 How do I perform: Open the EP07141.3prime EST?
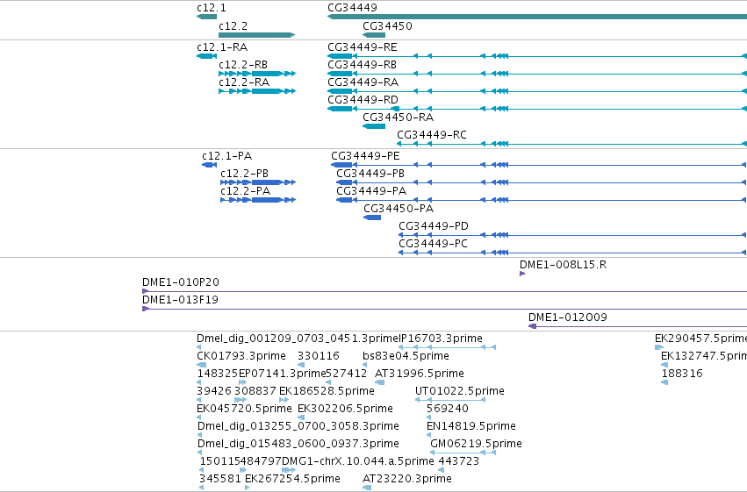pos(243,382)
